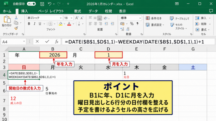Viewport: 216px width, 121px height.
Task: Open the 校閲 tab
Action: point(108,11)
